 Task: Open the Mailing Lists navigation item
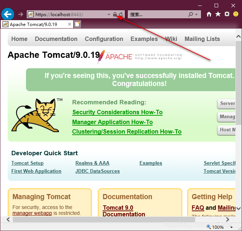pos(202,39)
